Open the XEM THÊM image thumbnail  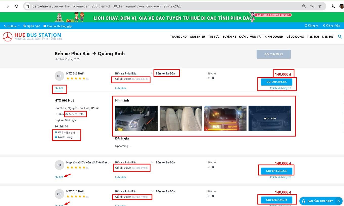tap(270, 118)
